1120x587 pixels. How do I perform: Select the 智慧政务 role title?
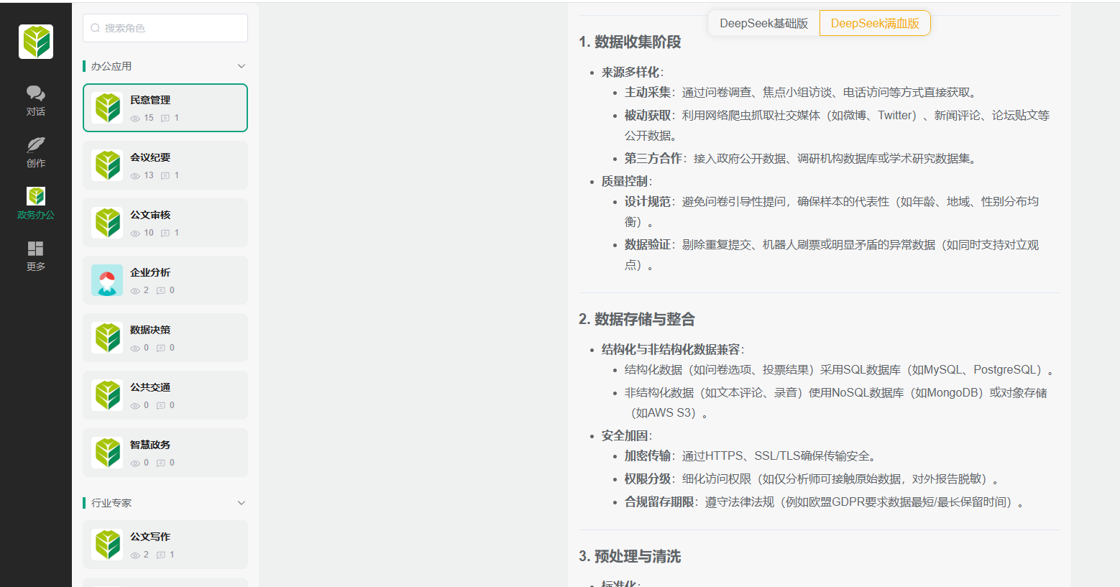coord(150,445)
